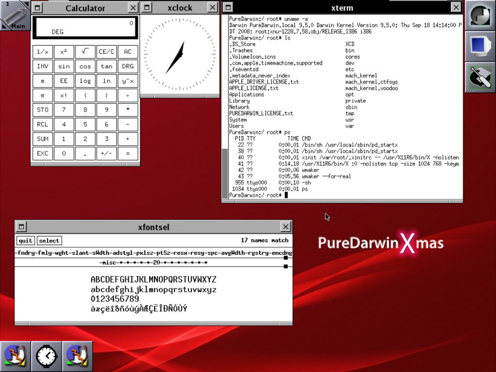The image size is (496, 372).
Task: Click the first GNUstep icon at bottom left
Action: [x=15, y=356]
